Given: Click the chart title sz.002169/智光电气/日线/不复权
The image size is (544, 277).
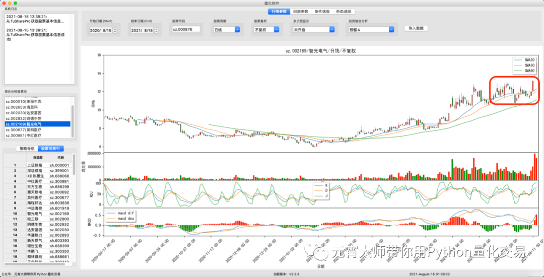Looking at the screenshot, I should point(321,51).
